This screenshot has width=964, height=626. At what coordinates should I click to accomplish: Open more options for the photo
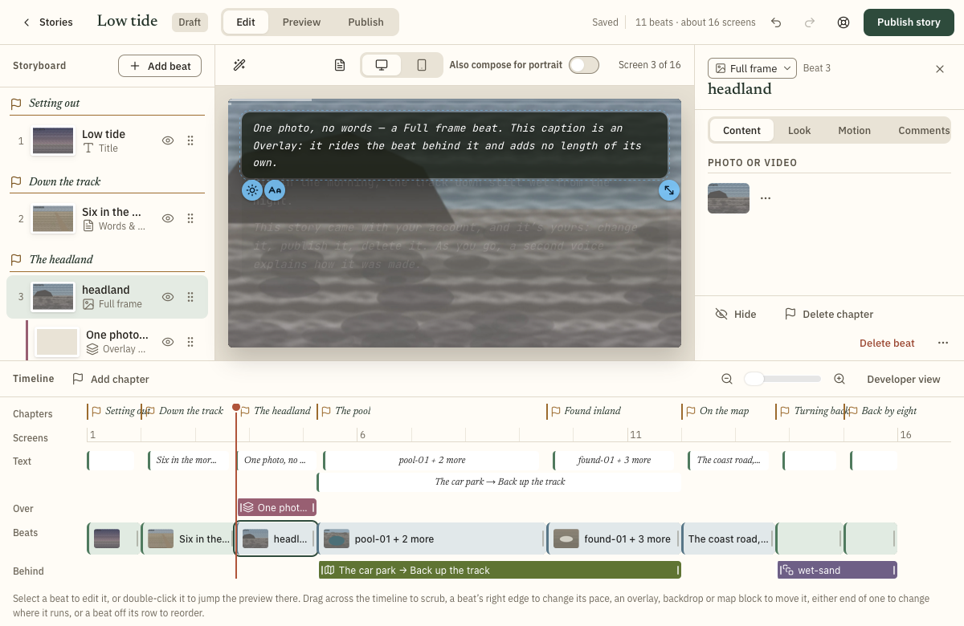[x=766, y=198]
